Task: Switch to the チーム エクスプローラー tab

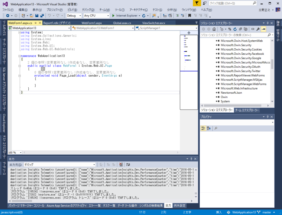Action: 247,110
